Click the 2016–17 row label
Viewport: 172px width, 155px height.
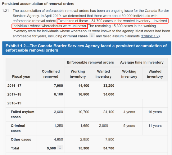(x=14, y=86)
